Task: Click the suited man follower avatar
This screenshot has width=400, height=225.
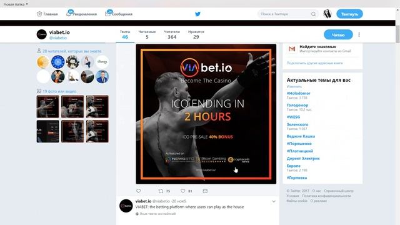Action: (102, 76)
